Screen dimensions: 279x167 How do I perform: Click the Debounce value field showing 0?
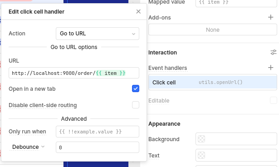(98, 147)
